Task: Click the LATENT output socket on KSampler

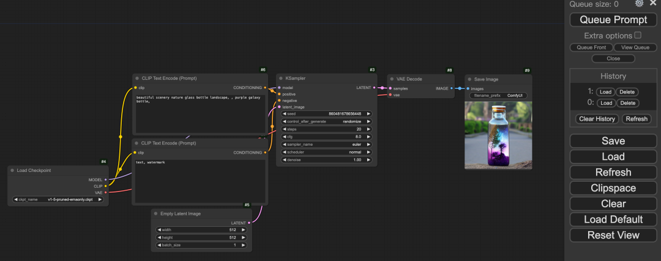Action: pos(375,87)
